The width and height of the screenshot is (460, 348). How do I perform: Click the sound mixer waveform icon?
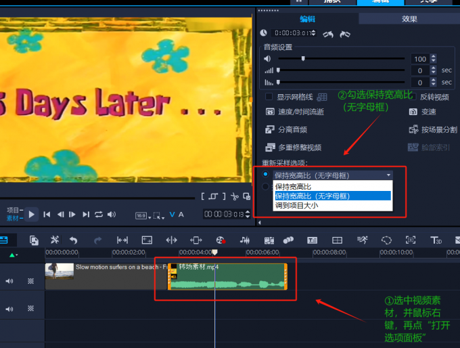245,240
